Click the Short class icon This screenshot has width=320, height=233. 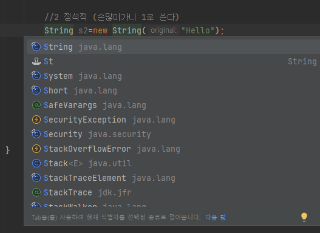pyautogui.click(x=36, y=90)
